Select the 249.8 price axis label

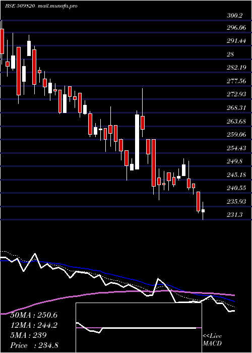coord(235,161)
